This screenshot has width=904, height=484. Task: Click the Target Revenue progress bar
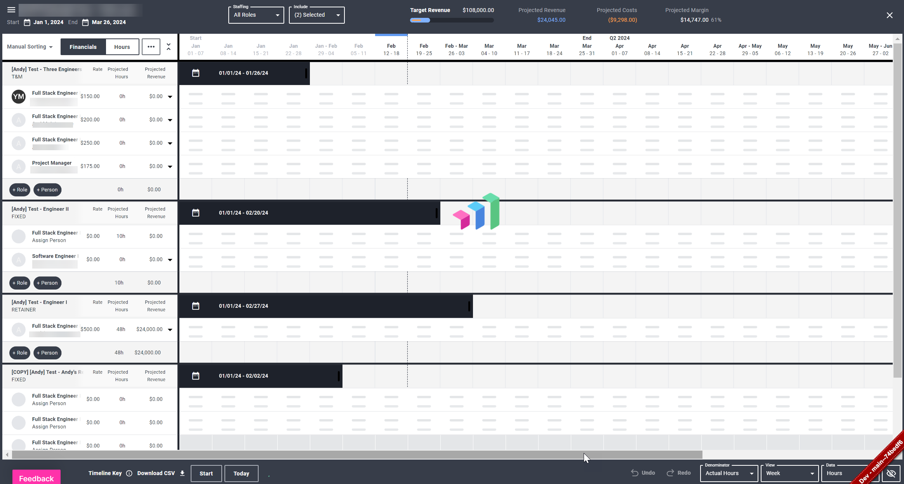point(452,20)
